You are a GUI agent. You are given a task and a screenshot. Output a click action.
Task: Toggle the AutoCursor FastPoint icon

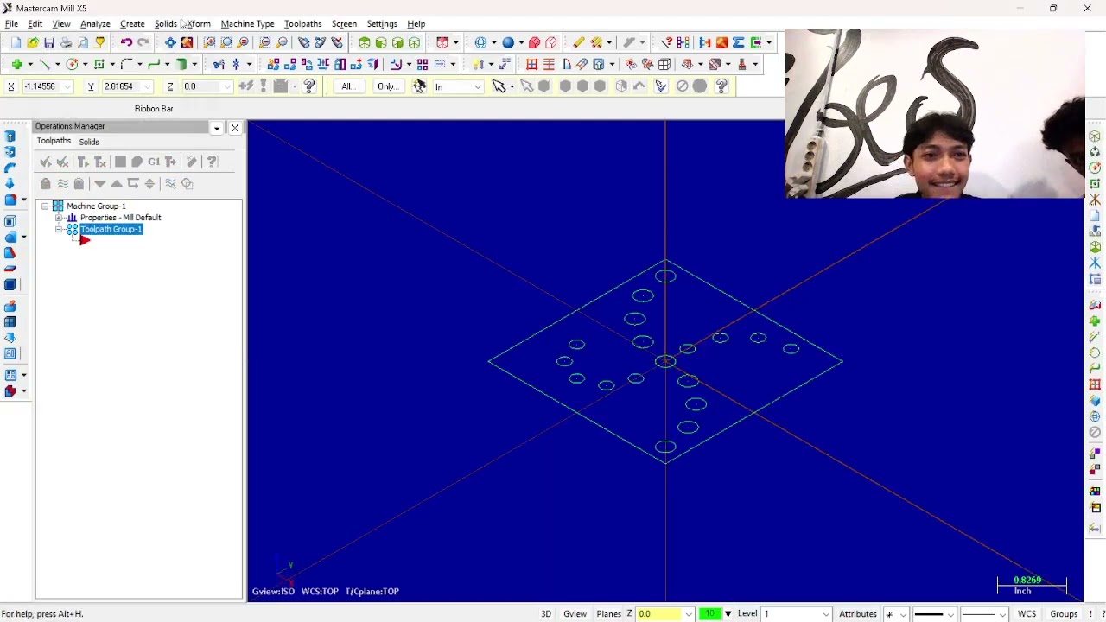click(x=246, y=86)
